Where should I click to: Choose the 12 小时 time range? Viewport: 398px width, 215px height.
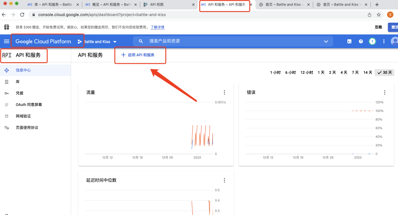(x=306, y=72)
